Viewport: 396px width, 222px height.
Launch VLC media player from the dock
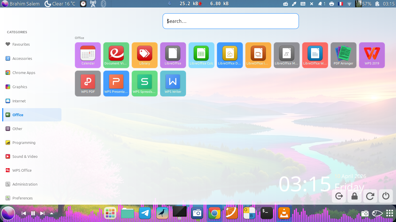[284, 213]
